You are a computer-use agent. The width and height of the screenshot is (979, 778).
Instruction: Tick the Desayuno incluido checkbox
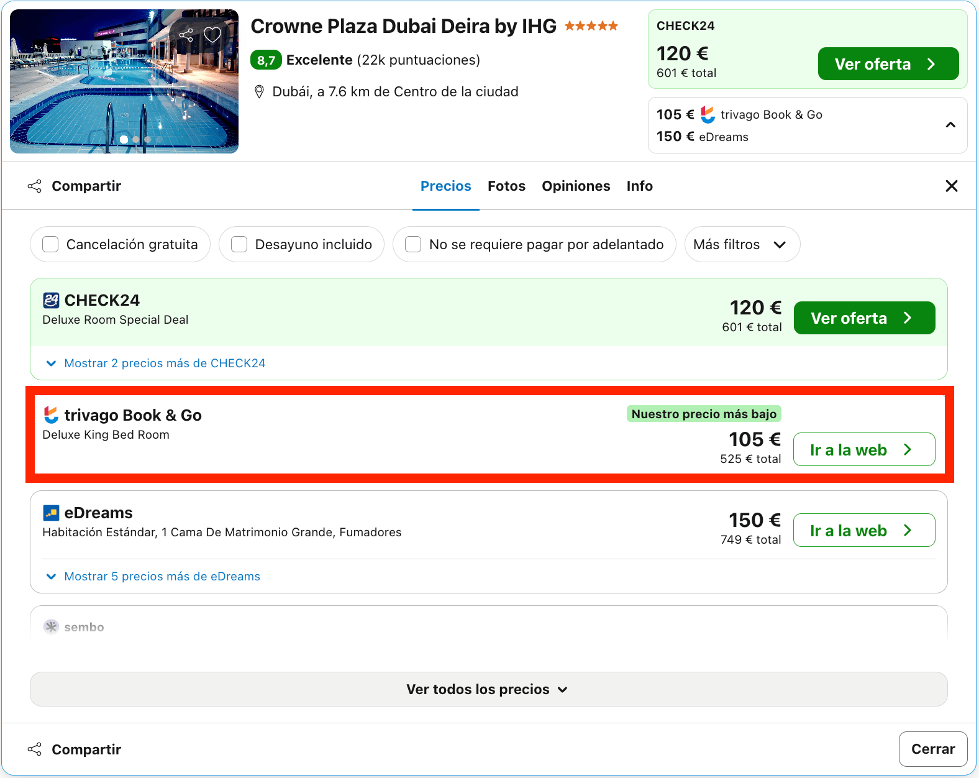point(239,244)
